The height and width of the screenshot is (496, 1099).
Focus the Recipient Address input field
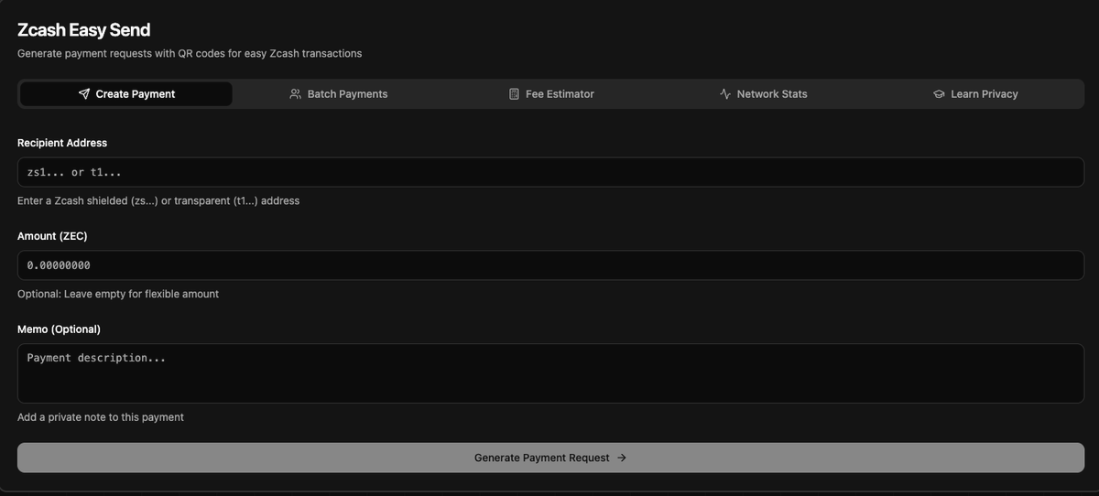point(550,172)
